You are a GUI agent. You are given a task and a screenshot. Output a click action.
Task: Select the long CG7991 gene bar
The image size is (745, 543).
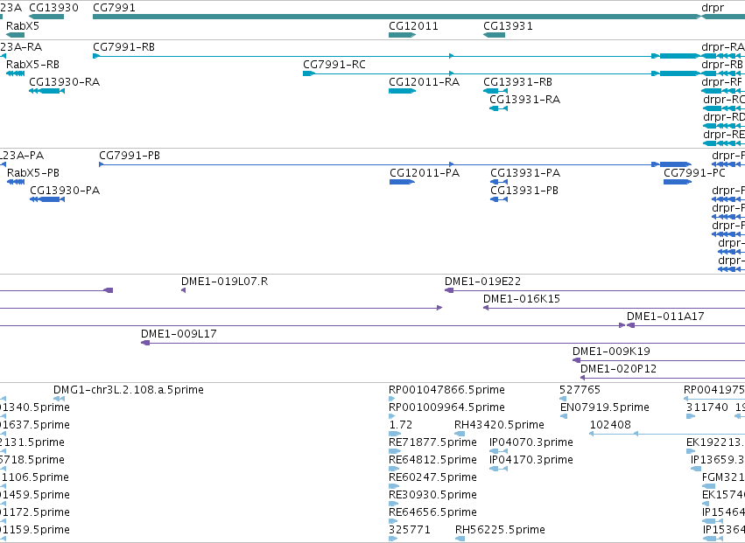397,17
